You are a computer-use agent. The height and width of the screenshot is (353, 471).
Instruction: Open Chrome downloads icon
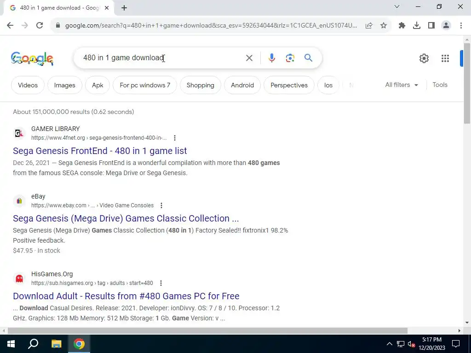[417, 26]
